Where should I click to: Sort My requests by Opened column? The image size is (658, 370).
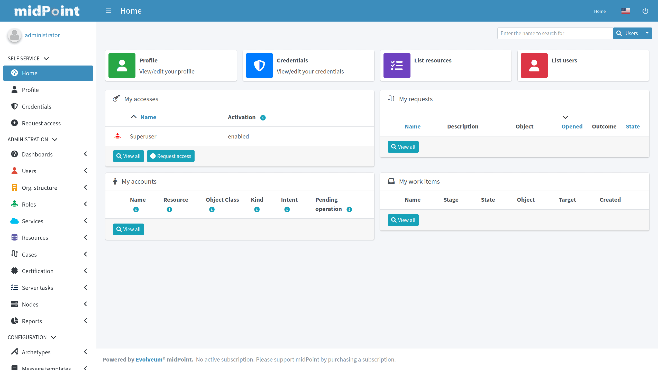tap(572, 126)
